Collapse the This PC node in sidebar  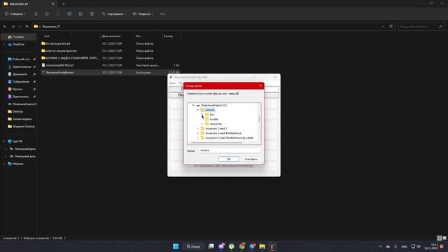4,141
